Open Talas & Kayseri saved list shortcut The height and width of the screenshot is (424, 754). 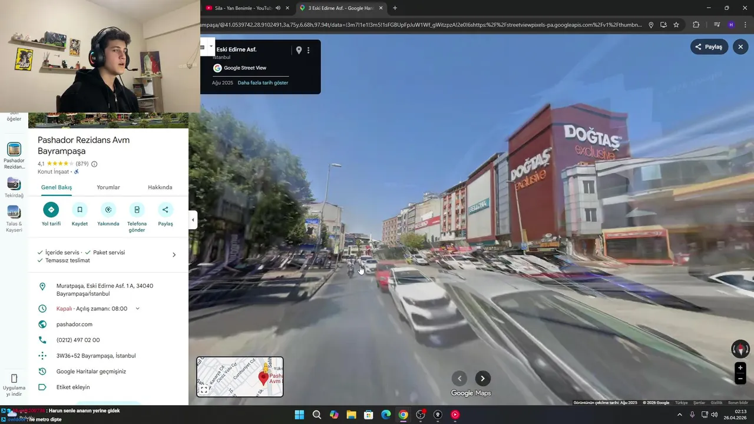pyautogui.click(x=14, y=219)
